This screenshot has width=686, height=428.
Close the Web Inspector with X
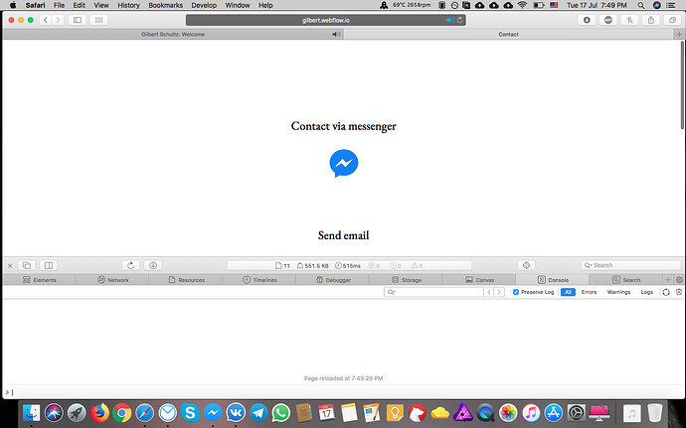click(x=10, y=265)
